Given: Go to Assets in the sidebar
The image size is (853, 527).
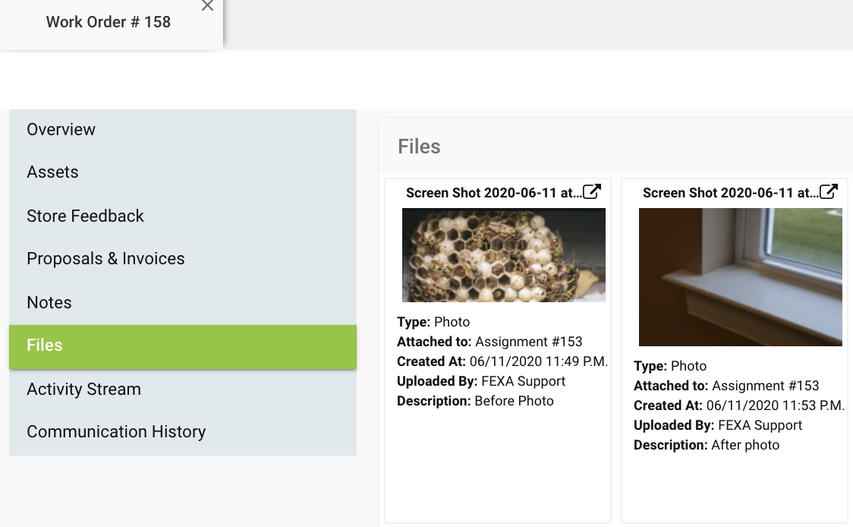Looking at the screenshot, I should 53,172.
